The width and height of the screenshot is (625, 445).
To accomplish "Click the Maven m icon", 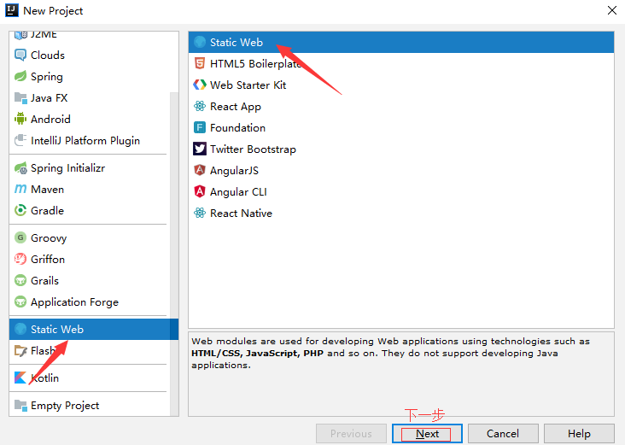I will pos(20,189).
